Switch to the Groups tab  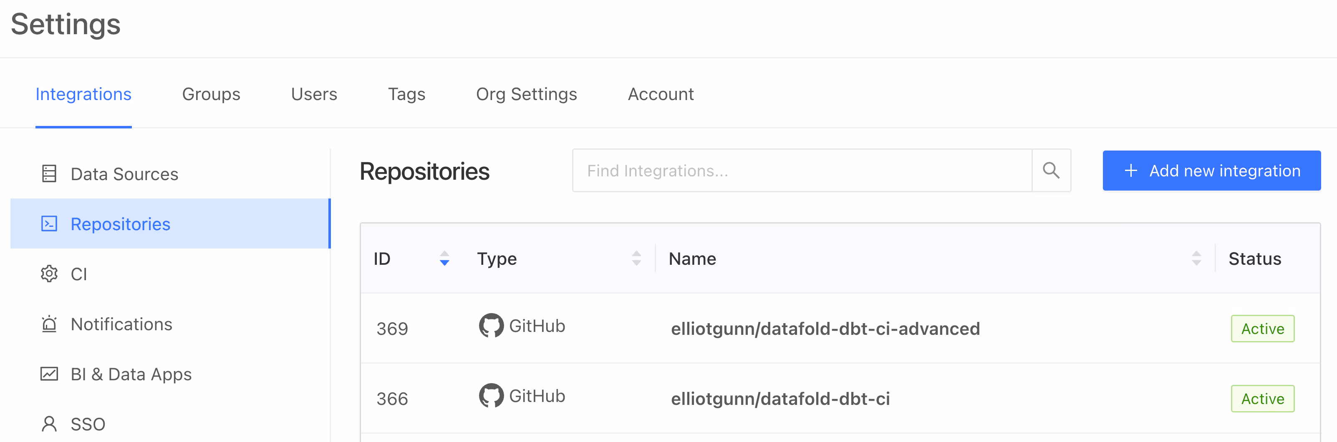211,94
